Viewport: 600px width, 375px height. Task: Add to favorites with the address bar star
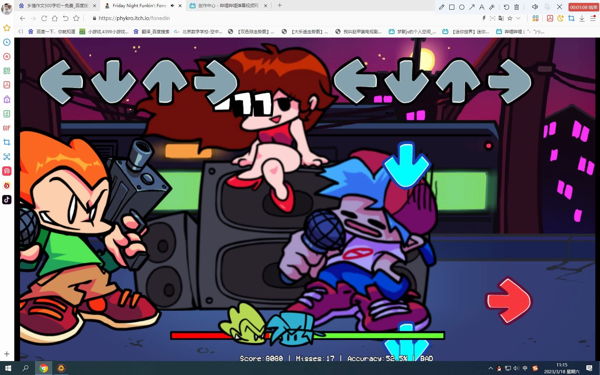[510, 18]
